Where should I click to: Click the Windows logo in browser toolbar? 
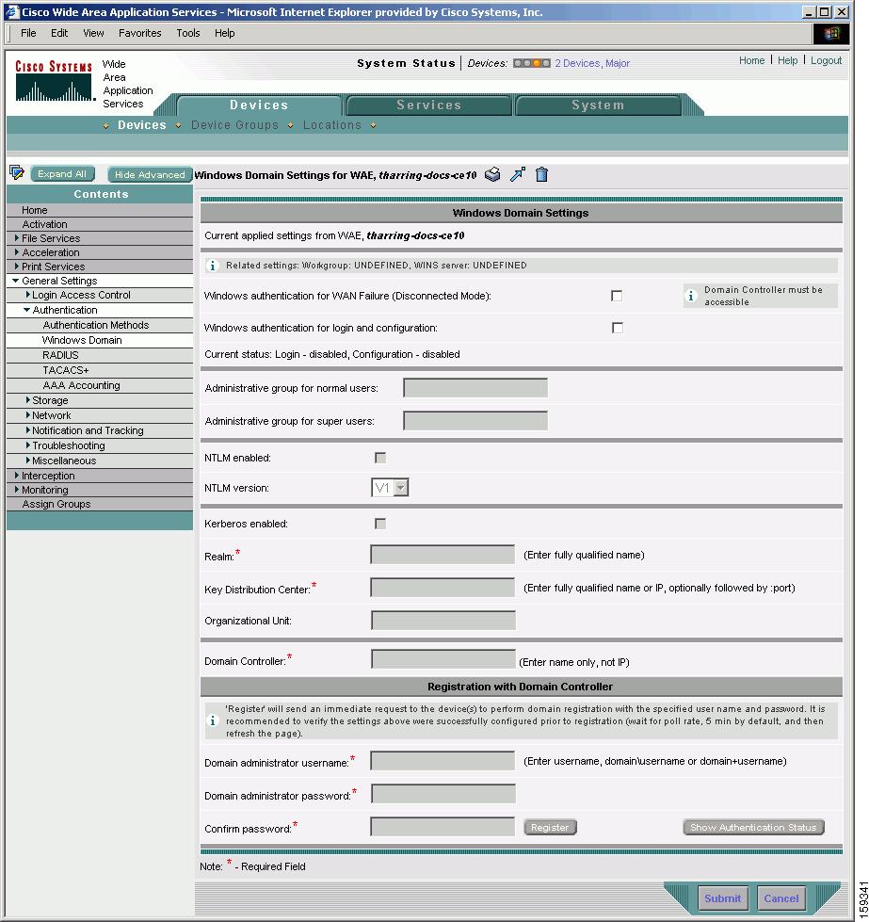[830, 34]
